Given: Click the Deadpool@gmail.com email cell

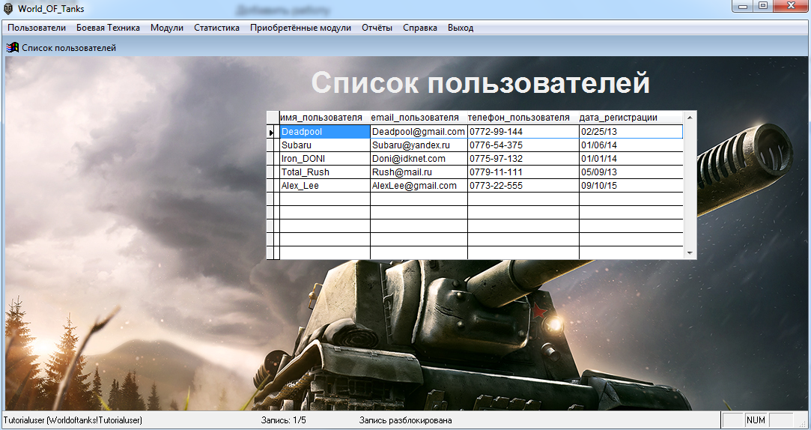Looking at the screenshot, I should [419, 132].
